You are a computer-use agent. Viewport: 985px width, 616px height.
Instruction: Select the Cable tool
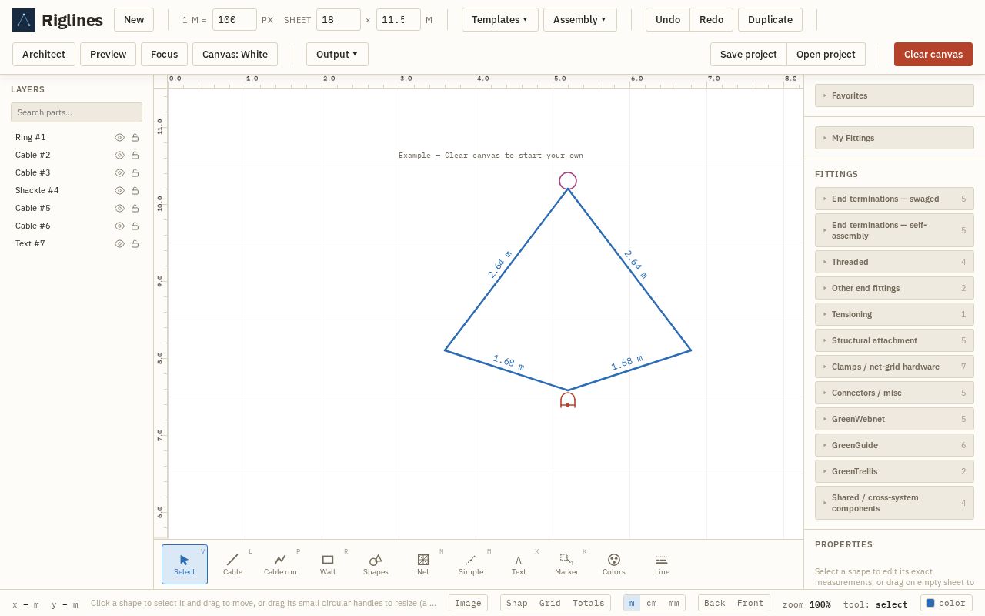click(x=232, y=564)
